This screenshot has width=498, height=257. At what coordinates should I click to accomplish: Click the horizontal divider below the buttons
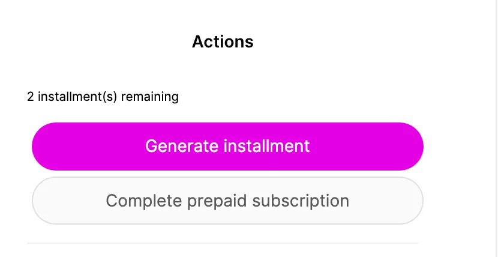coord(223,243)
